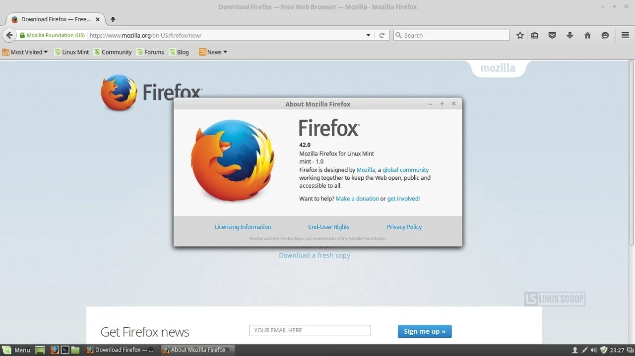Open Licensing Information link
The height and width of the screenshot is (356, 635).
(x=243, y=227)
